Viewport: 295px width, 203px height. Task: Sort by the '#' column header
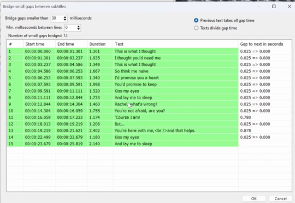click(15, 44)
